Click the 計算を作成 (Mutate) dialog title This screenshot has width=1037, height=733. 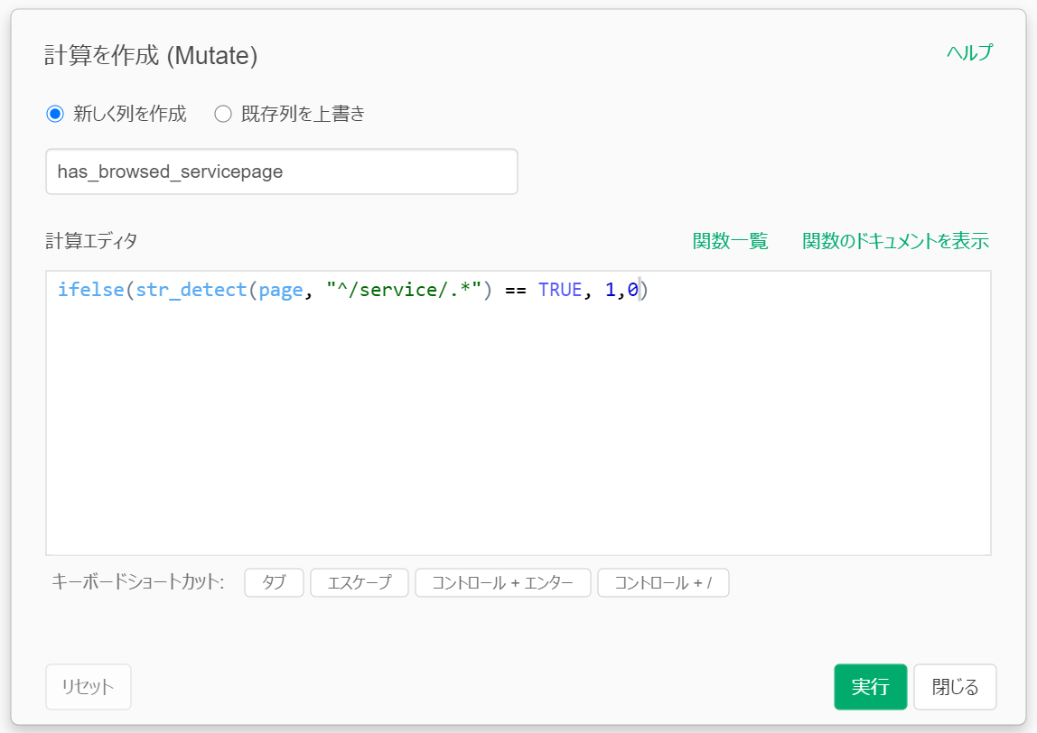coord(151,56)
